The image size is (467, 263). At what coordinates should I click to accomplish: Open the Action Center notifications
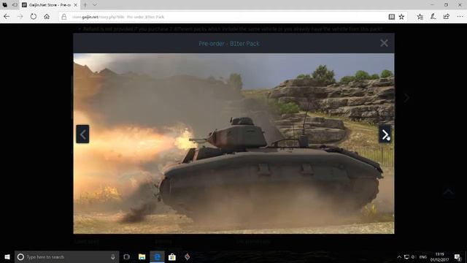point(458,256)
